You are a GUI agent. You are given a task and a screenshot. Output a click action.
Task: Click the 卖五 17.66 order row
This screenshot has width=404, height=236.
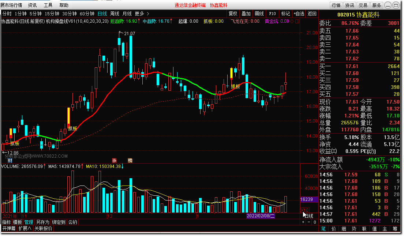(x=359, y=31)
